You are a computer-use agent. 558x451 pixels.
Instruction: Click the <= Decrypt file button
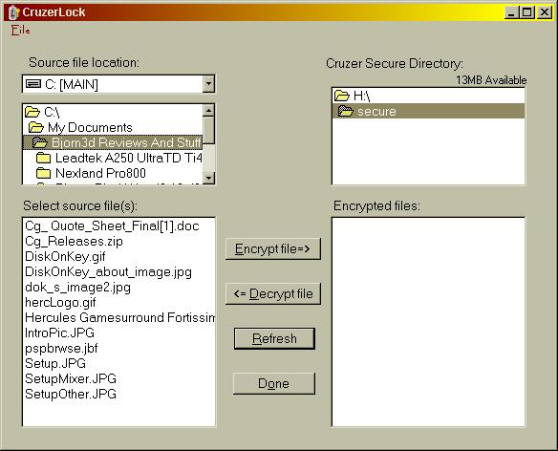pyautogui.click(x=273, y=293)
